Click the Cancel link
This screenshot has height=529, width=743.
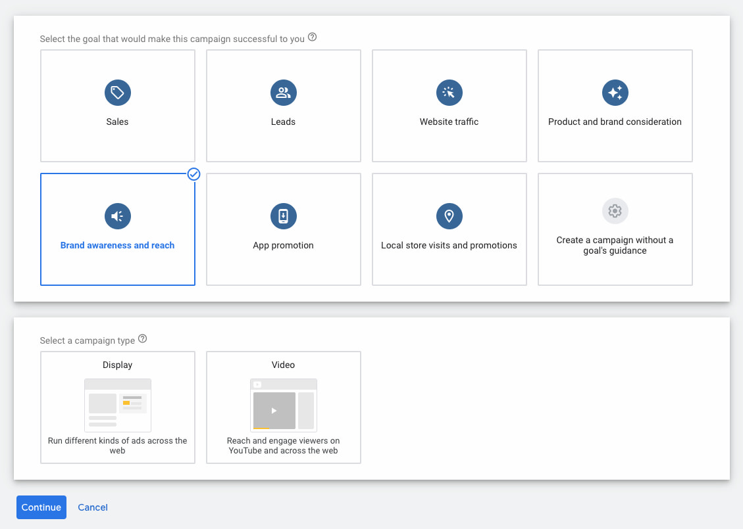click(x=93, y=507)
